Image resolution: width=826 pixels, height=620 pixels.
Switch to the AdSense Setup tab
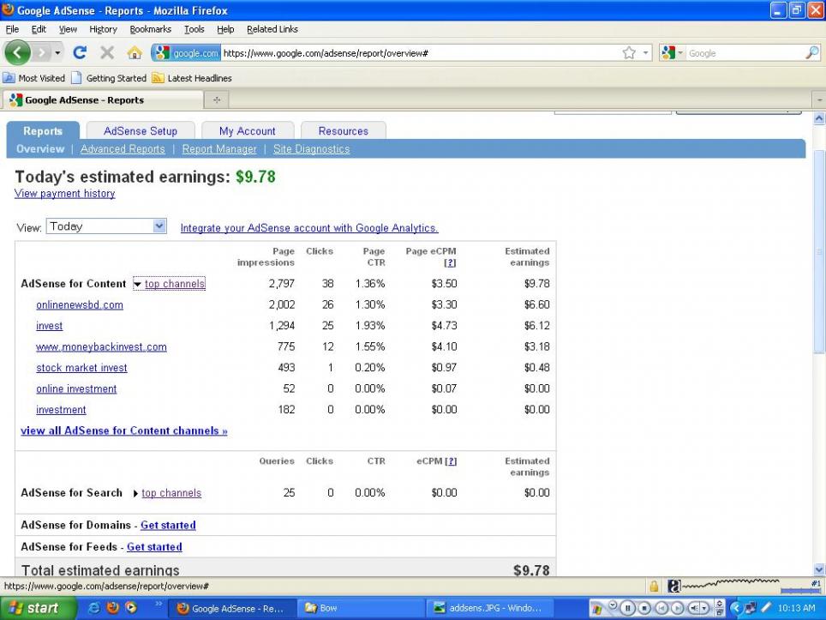pos(141,131)
